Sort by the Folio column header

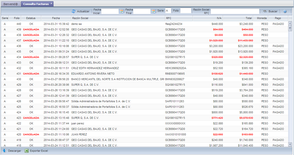point(17,18)
